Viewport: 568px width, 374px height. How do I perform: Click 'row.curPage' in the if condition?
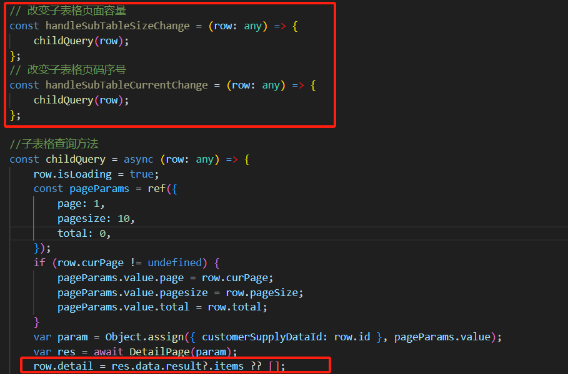coord(90,262)
